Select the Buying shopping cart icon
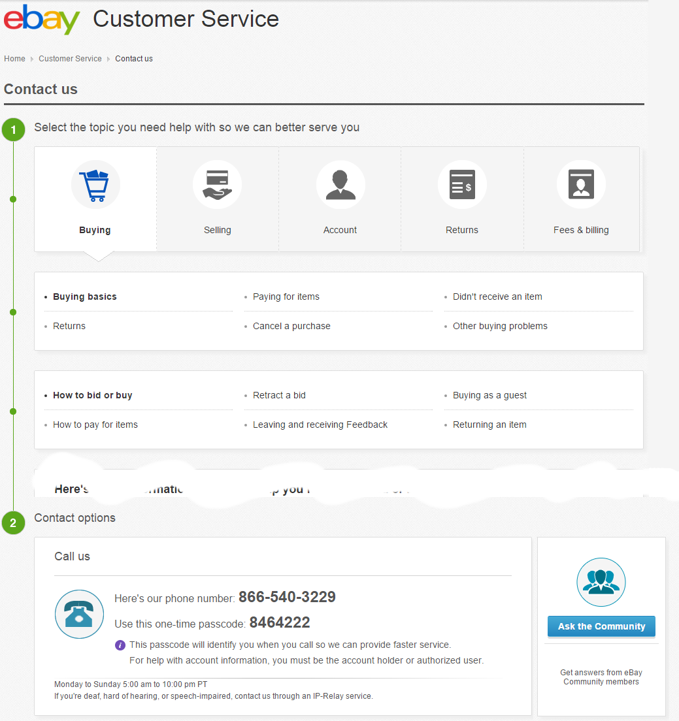This screenshot has width=679, height=721. click(95, 185)
